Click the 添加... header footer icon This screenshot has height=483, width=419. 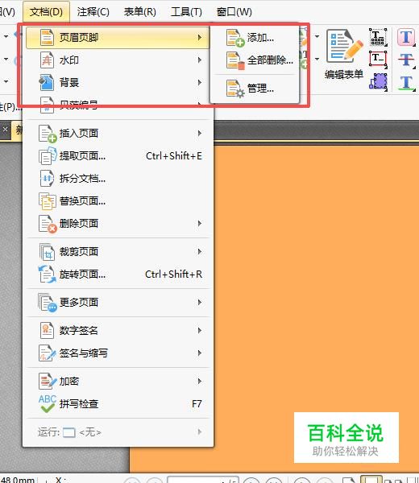point(235,38)
